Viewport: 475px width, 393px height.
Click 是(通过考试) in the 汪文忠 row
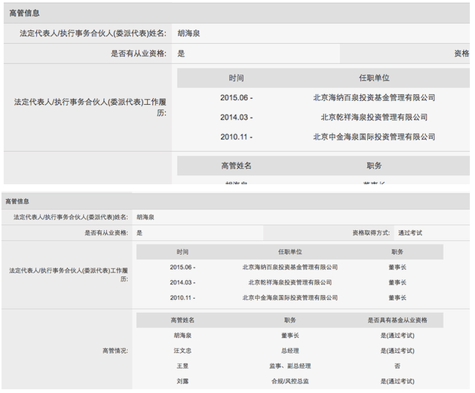(397, 351)
